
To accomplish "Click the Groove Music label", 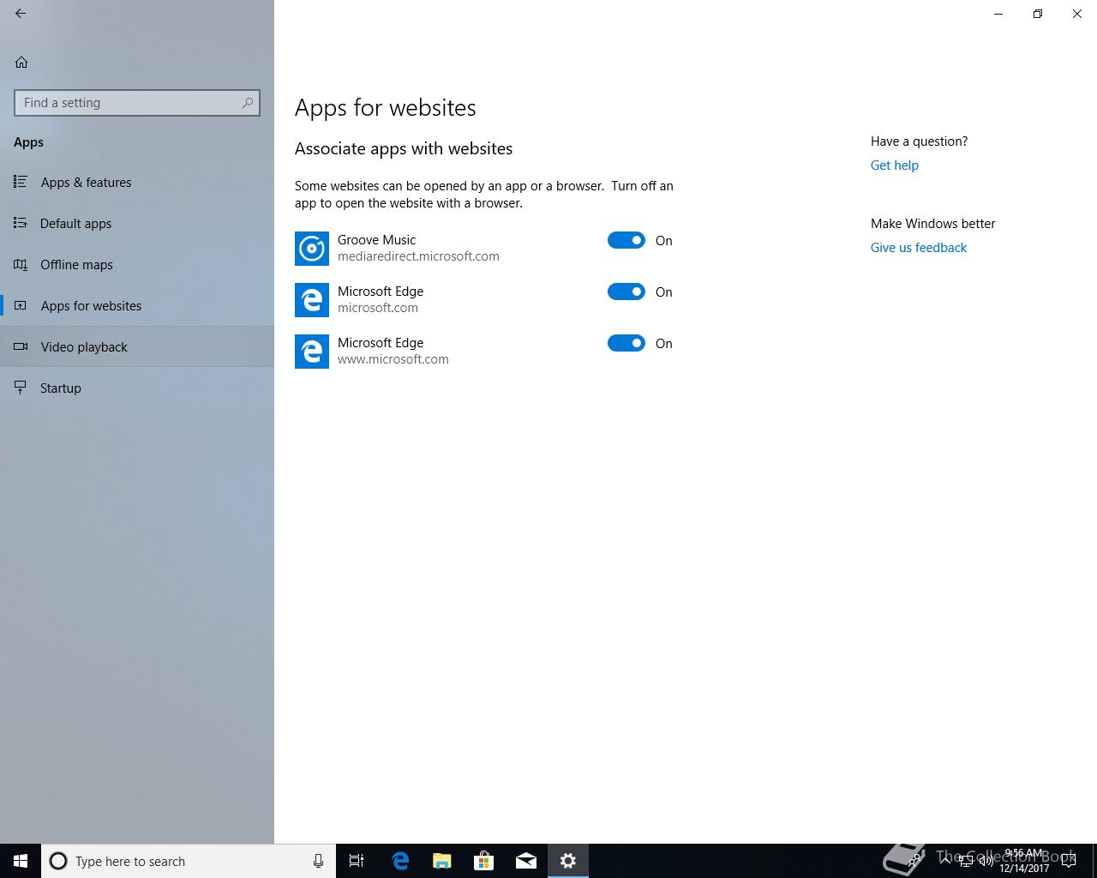I will coord(376,240).
